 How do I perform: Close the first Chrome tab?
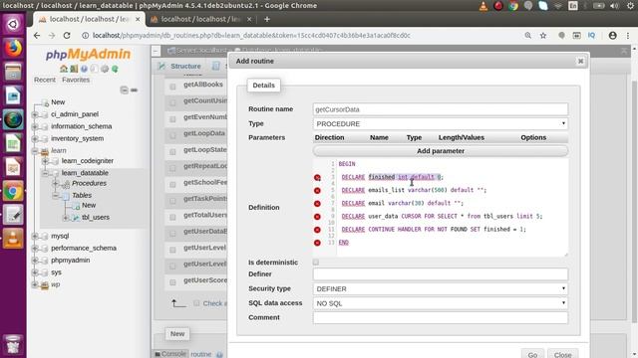[138, 19]
